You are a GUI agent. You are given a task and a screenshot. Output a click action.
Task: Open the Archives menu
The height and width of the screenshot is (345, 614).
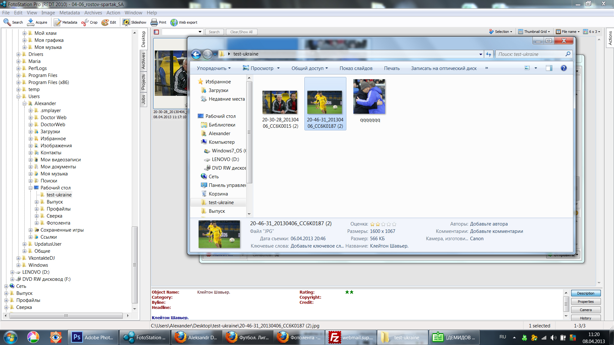[x=93, y=13]
